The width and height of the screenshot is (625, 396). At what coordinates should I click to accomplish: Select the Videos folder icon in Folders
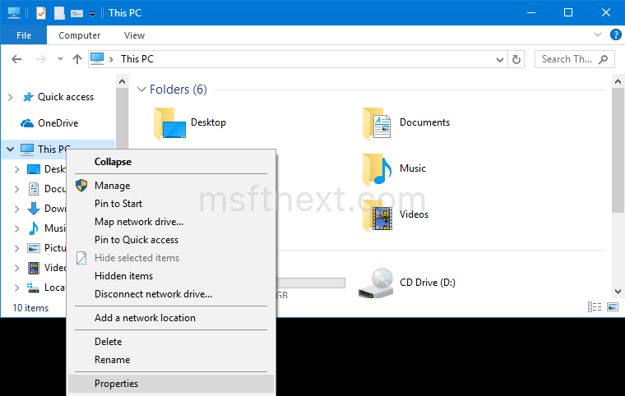pyautogui.click(x=377, y=215)
